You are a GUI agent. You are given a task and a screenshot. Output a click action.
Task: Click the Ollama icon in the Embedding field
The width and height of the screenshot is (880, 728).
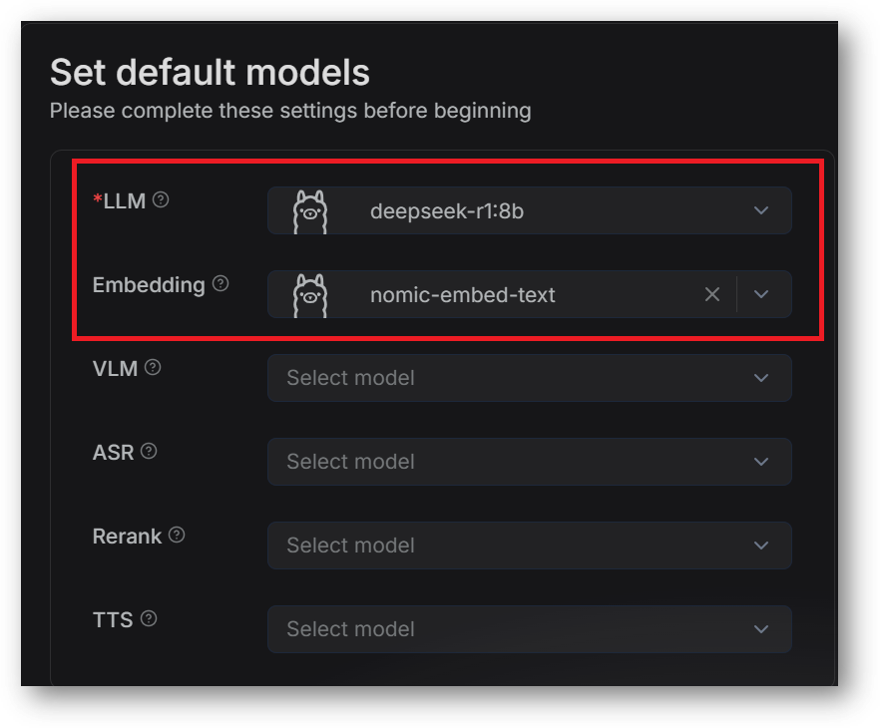(309, 294)
